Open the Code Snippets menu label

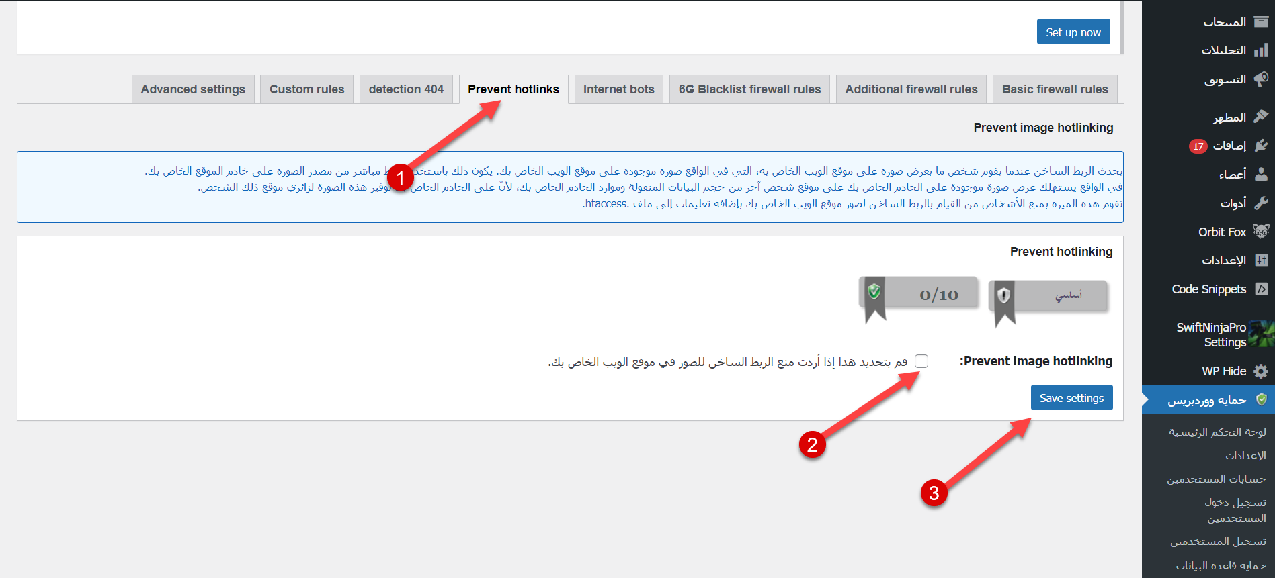pyautogui.click(x=1209, y=289)
